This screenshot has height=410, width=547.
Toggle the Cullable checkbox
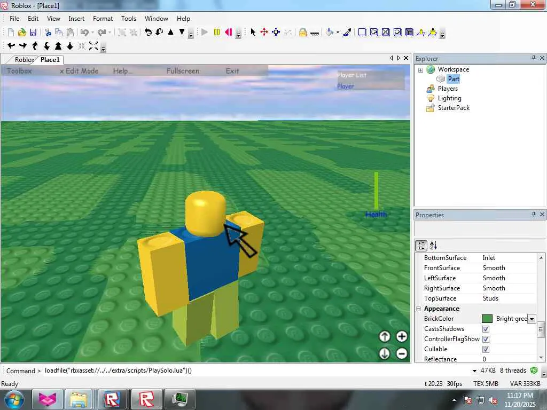(x=486, y=349)
